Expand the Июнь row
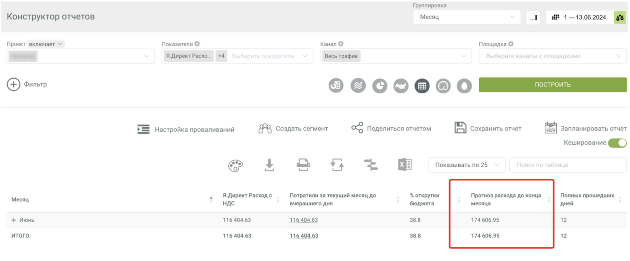630x261 pixels. (14, 220)
